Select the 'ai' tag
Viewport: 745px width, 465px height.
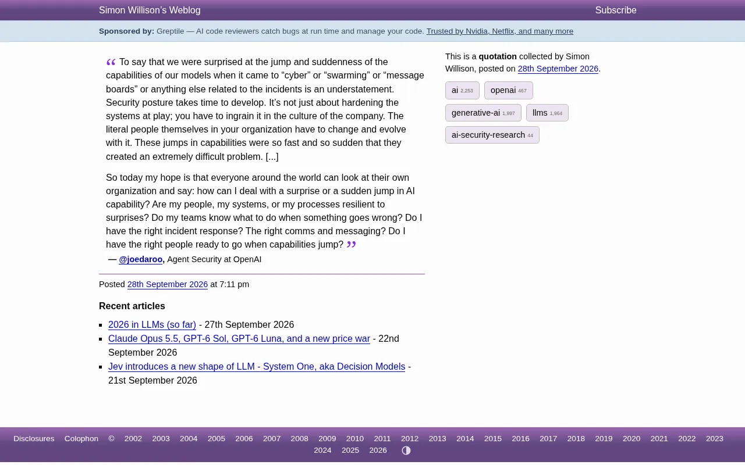pos(462,91)
